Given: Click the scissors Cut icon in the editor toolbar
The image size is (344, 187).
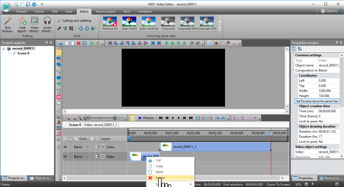Looking at the screenshot, I should (61, 43).
